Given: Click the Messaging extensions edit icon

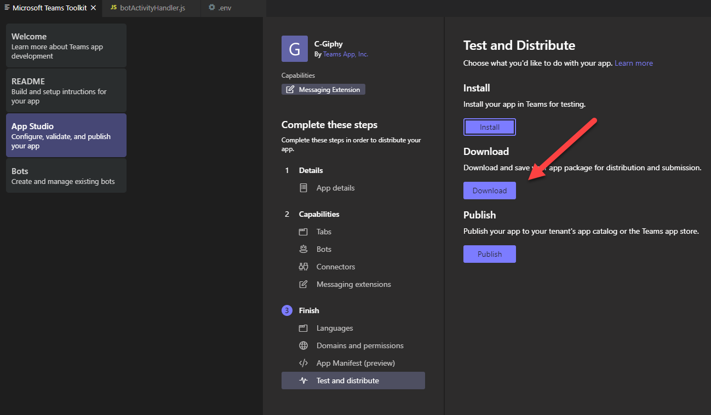Looking at the screenshot, I should tap(303, 284).
